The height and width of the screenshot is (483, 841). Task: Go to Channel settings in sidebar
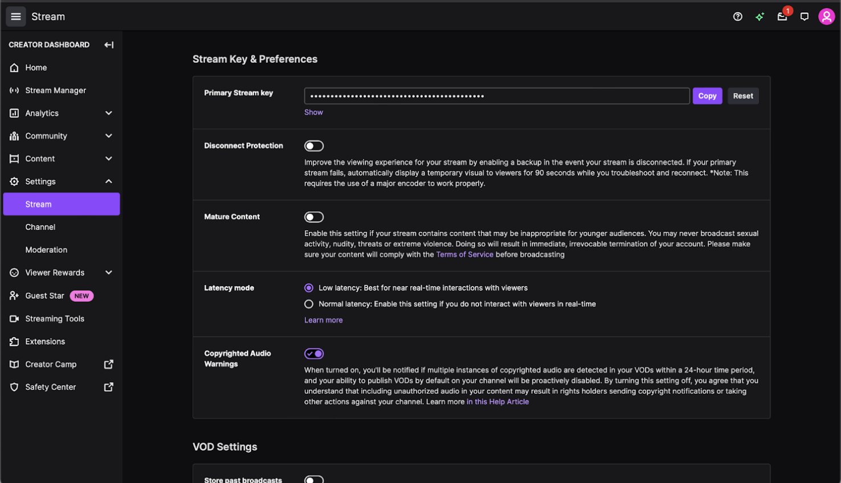[x=40, y=227]
